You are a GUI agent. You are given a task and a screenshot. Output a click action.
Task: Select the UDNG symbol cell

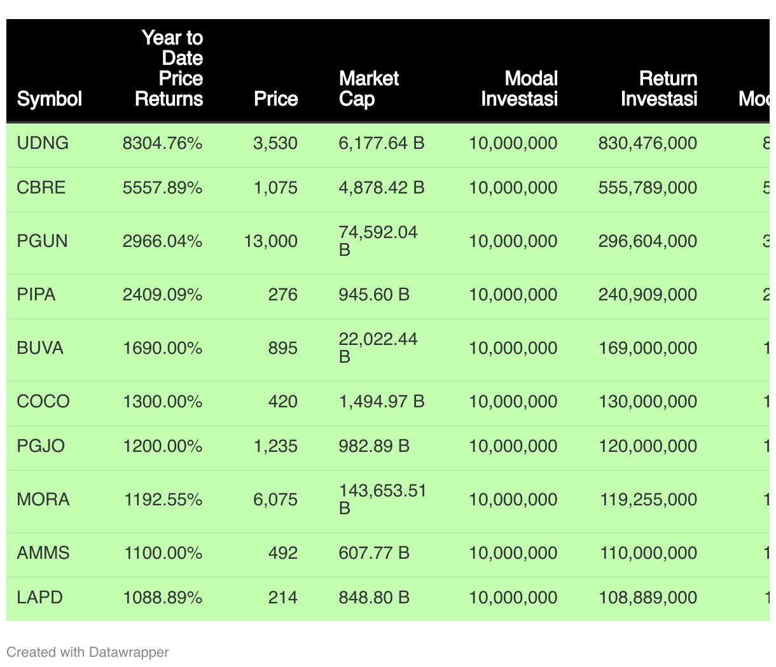coord(43,143)
